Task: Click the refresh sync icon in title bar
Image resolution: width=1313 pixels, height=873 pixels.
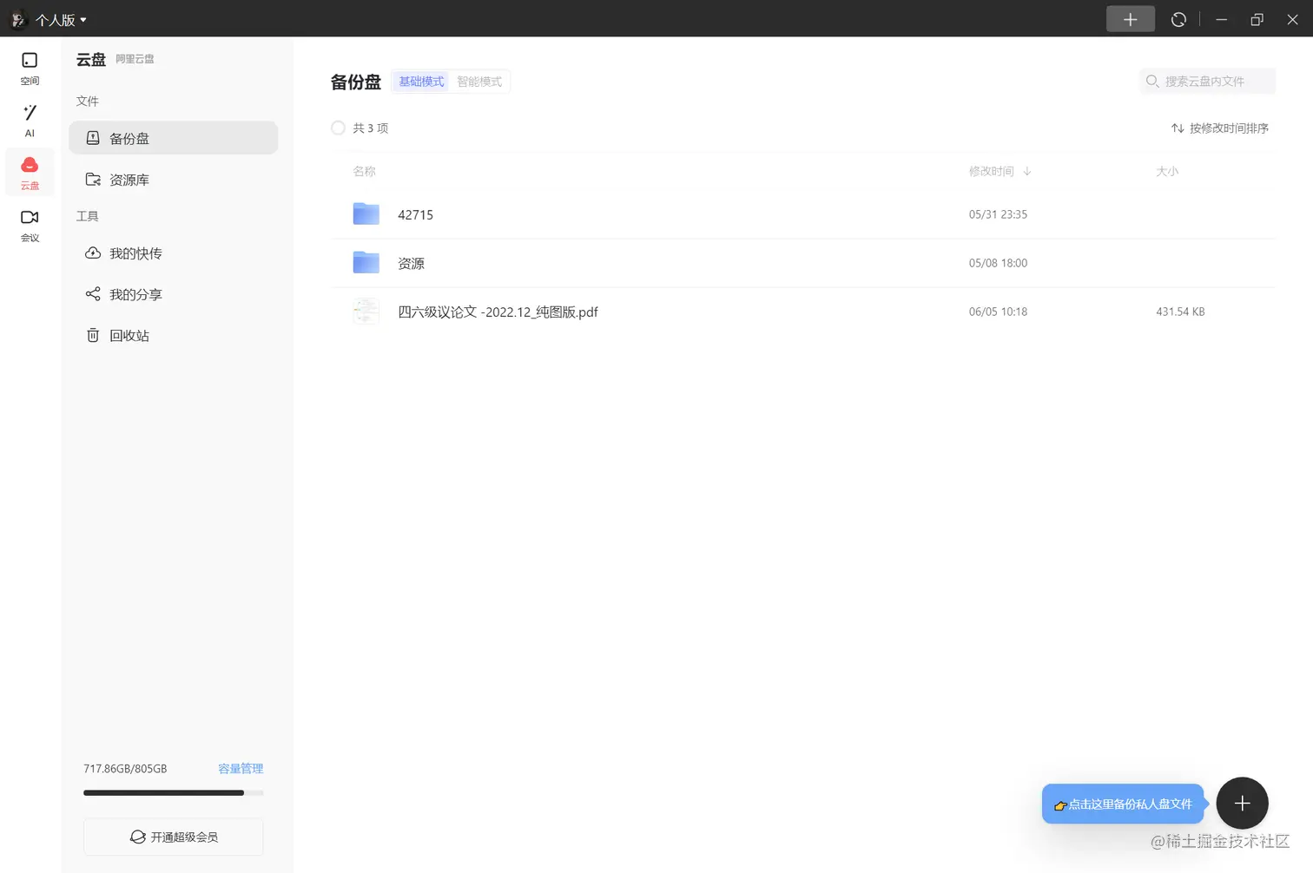Action: (1178, 19)
